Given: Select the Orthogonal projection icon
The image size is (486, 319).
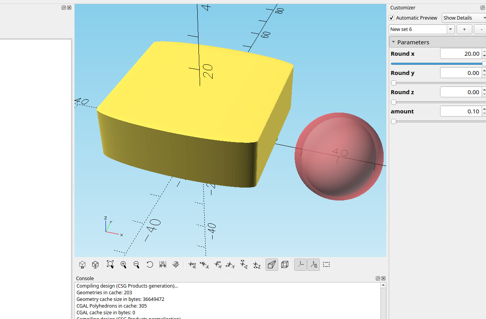Looking at the screenshot, I should (285, 265).
